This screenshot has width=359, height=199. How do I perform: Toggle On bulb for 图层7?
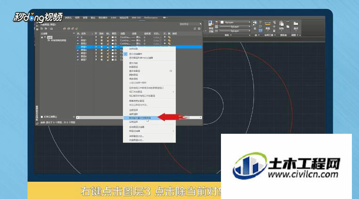(x=96, y=60)
